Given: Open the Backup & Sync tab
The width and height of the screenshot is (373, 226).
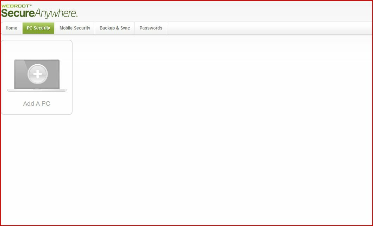Looking at the screenshot, I should (115, 28).
